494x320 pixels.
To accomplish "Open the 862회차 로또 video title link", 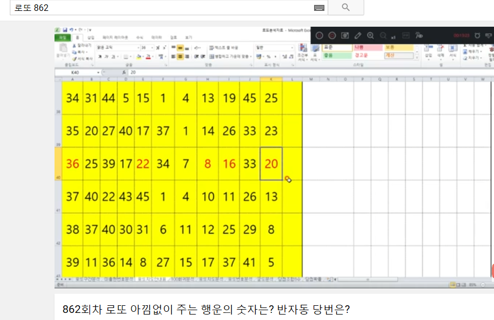I will coord(206,310).
